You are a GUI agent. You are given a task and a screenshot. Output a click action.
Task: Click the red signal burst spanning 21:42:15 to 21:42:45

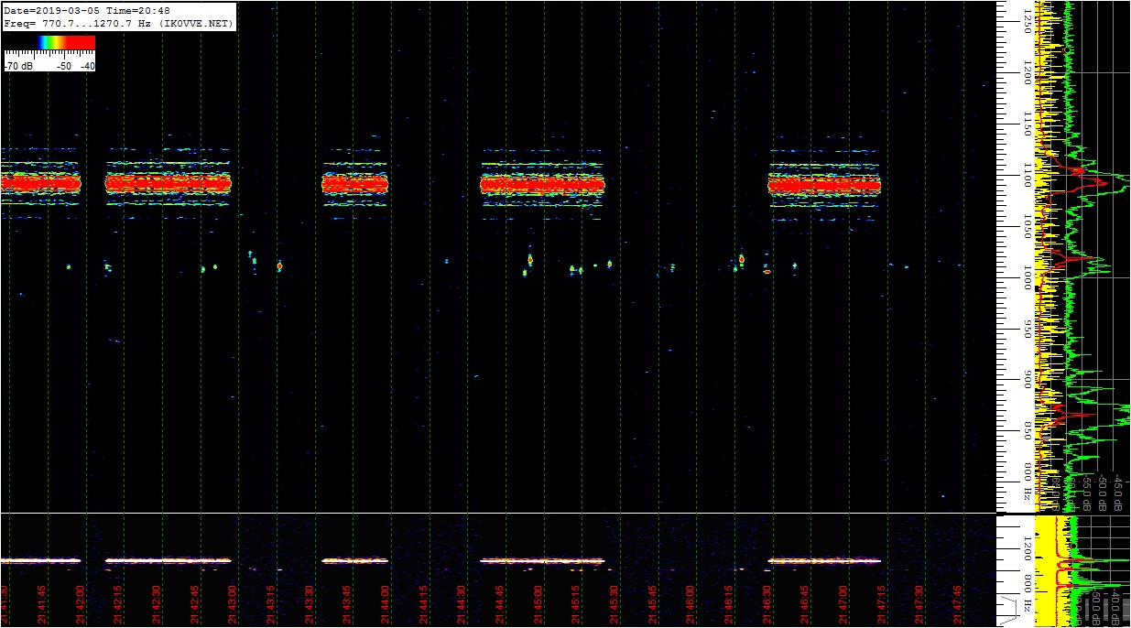pyautogui.click(x=169, y=183)
